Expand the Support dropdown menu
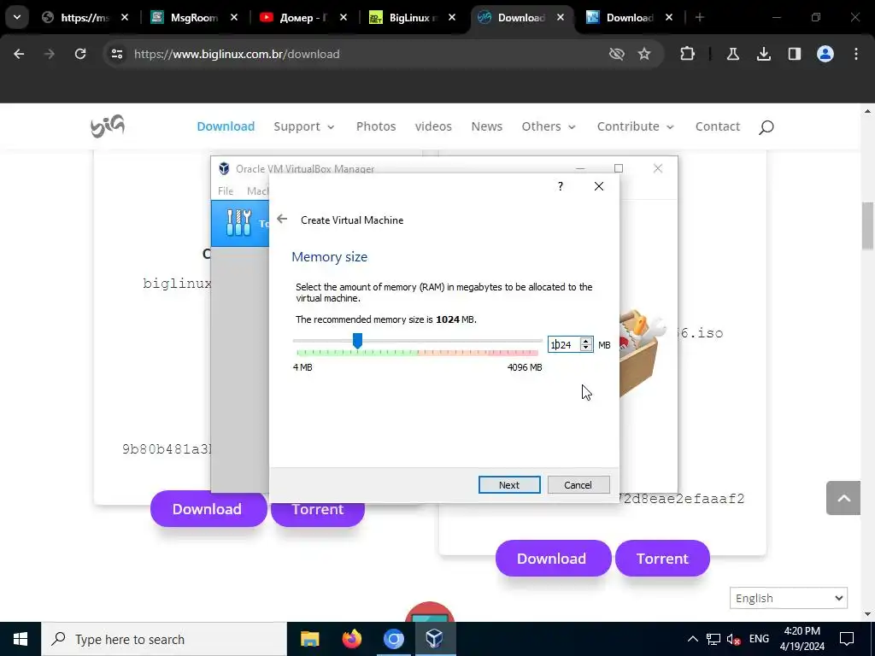 [x=304, y=126]
